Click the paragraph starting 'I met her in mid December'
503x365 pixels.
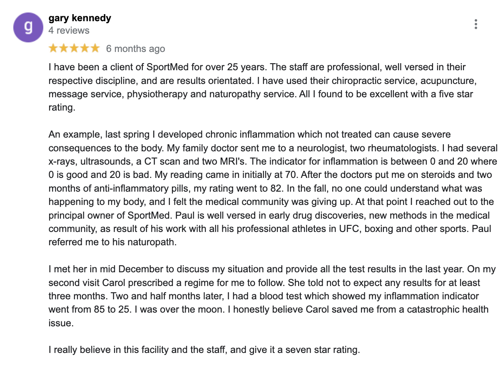271,296
